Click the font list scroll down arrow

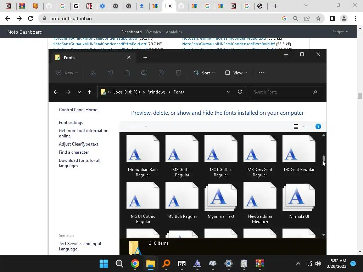324,235
